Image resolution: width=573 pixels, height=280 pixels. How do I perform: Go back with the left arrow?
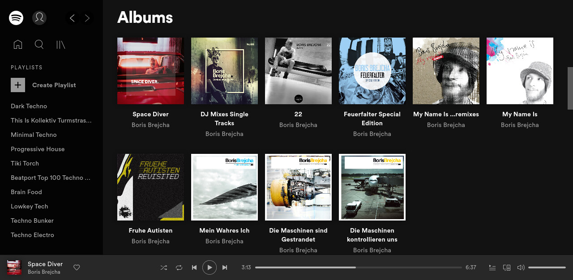click(x=72, y=18)
